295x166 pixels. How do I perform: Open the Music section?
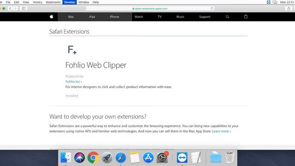pyautogui.click(x=180, y=17)
